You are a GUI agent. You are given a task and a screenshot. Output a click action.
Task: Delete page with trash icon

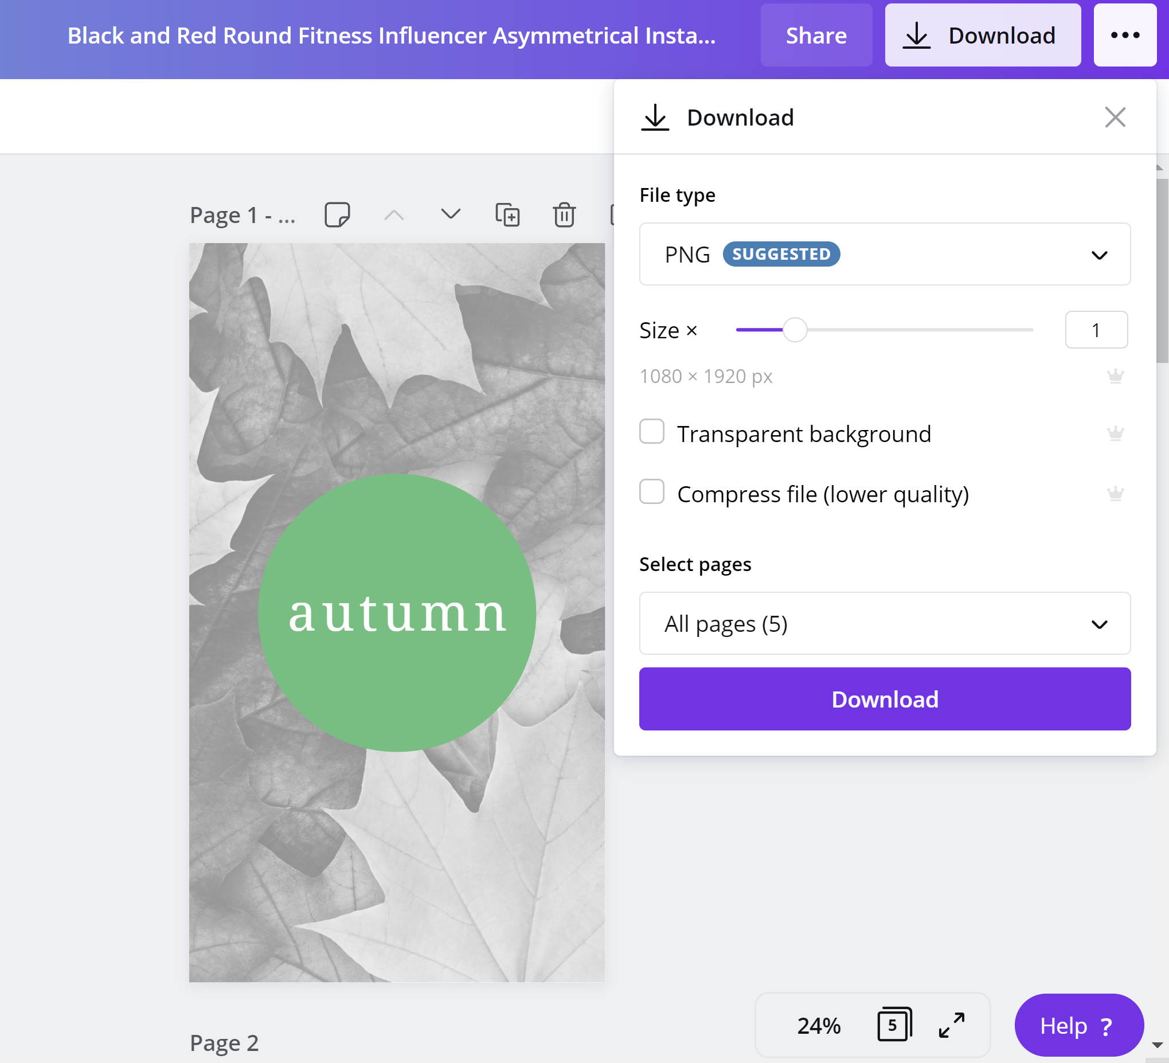(x=564, y=214)
